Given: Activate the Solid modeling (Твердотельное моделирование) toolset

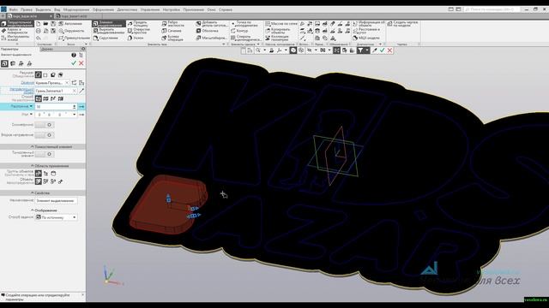Looking at the screenshot, I should pos(17,24).
